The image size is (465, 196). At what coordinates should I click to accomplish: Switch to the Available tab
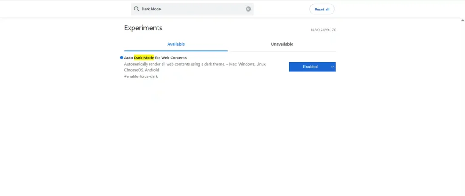tap(176, 44)
